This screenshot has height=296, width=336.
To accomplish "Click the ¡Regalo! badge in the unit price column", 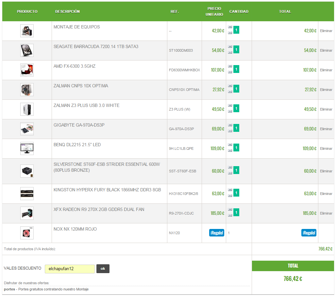I will point(217,233).
